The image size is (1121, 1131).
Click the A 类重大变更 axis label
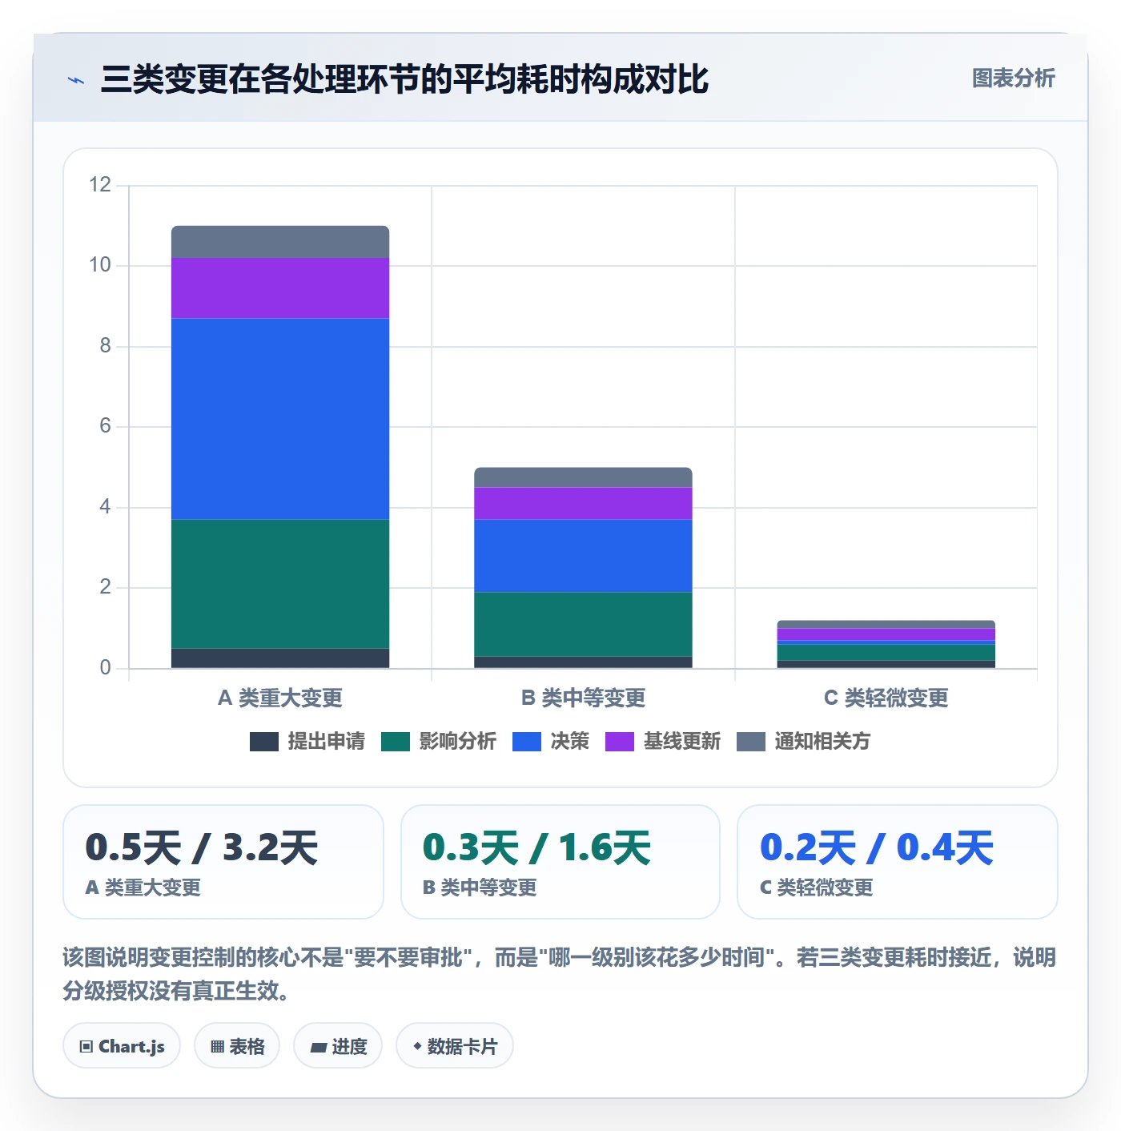pos(280,698)
